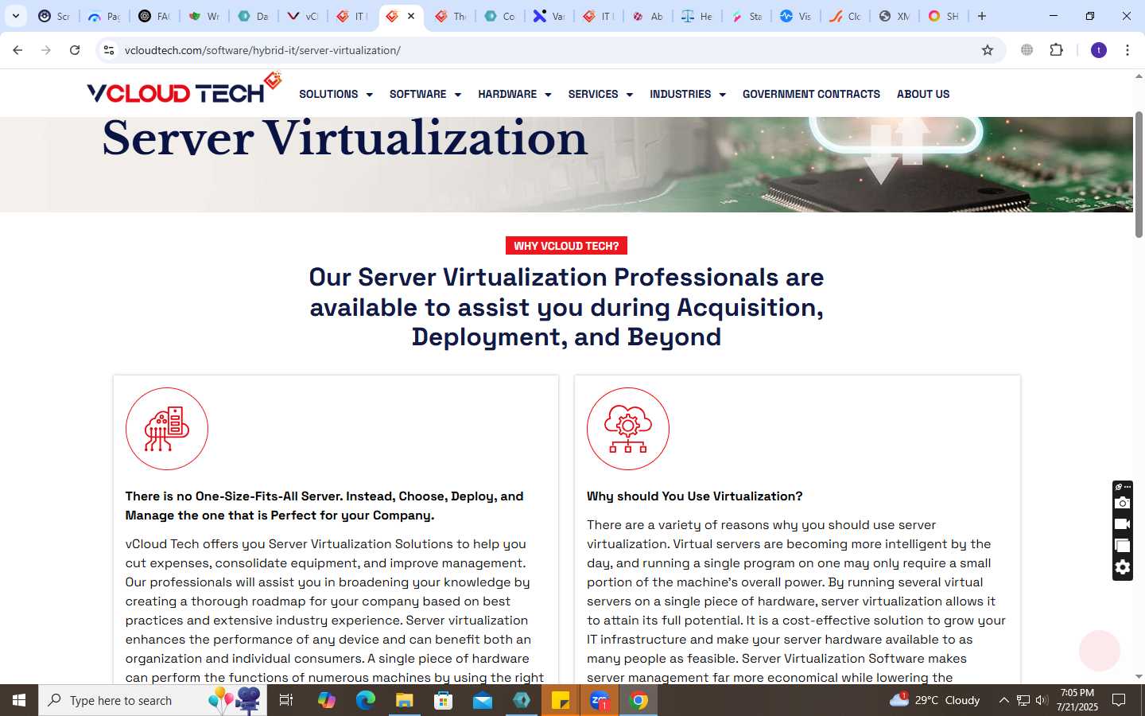Click the vCloud Tech logo
Image resolution: width=1145 pixels, height=716 pixels.
coord(184,89)
